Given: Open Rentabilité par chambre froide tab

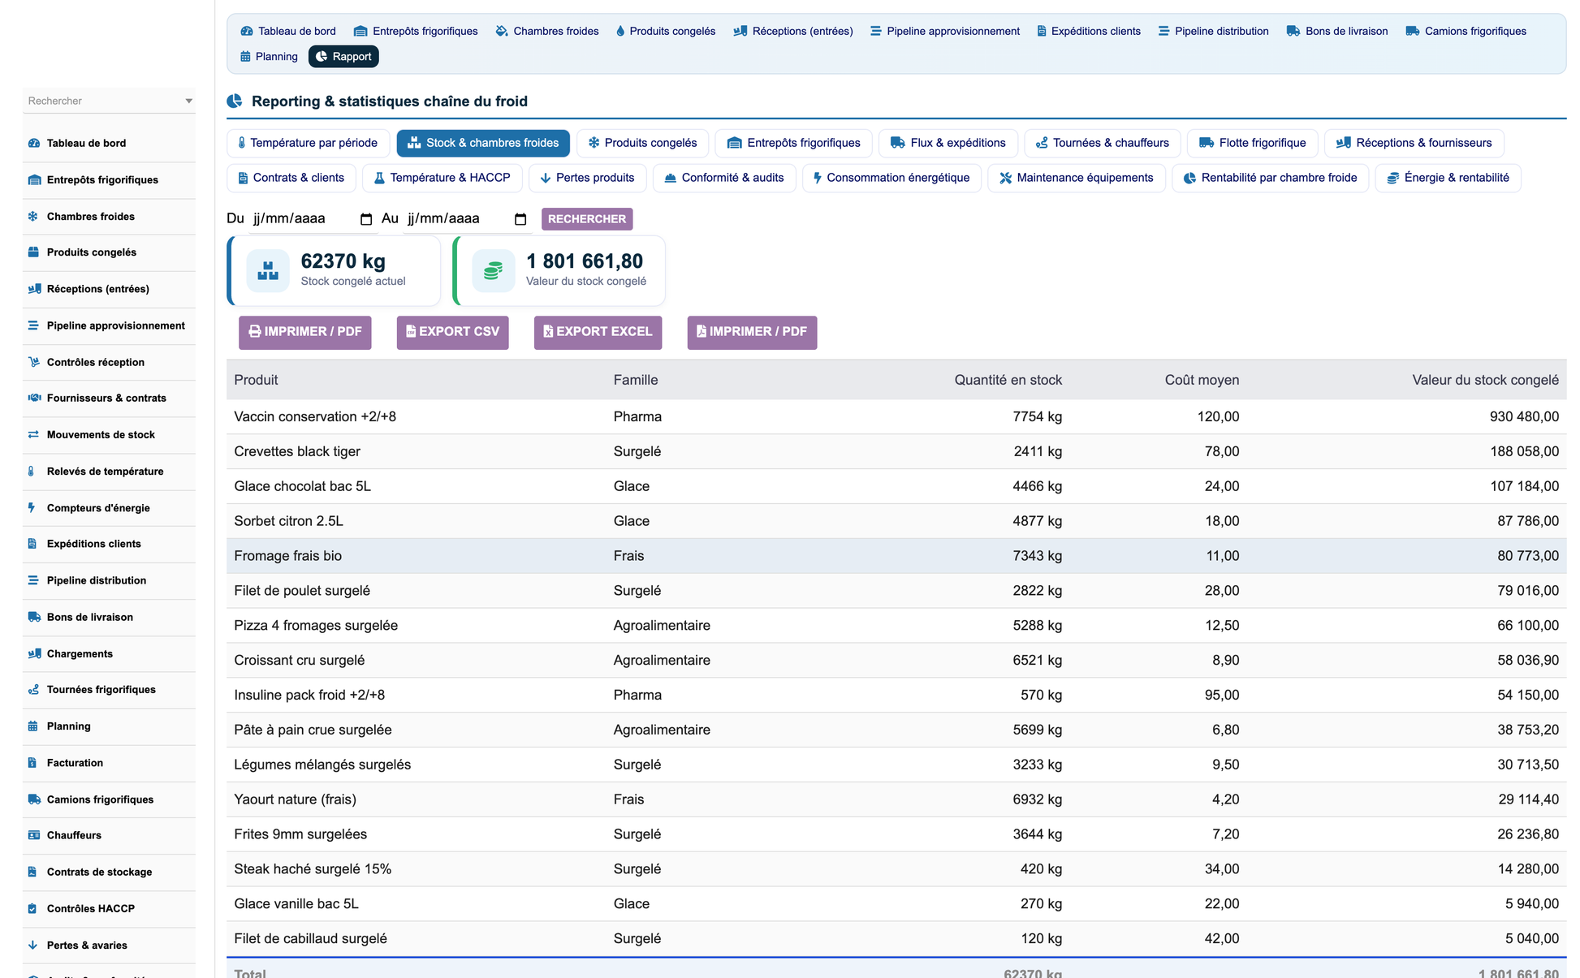Looking at the screenshot, I should pyautogui.click(x=1271, y=178).
